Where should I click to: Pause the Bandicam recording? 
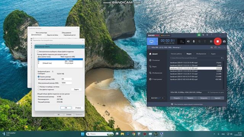click(x=211, y=41)
